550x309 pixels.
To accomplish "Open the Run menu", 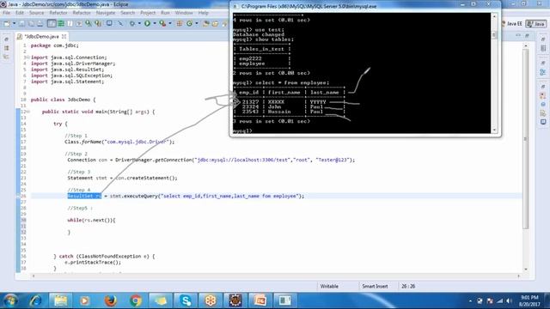I will click(165, 13).
